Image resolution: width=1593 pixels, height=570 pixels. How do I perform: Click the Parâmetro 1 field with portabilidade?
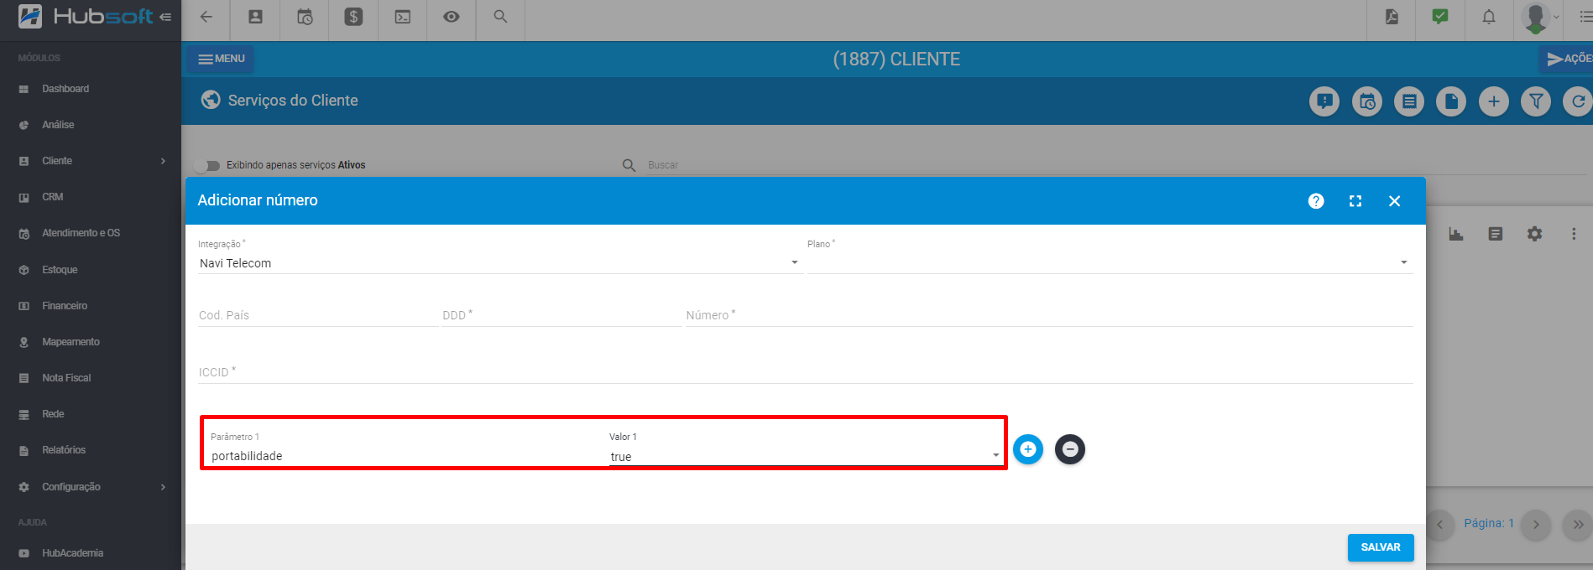click(x=407, y=456)
